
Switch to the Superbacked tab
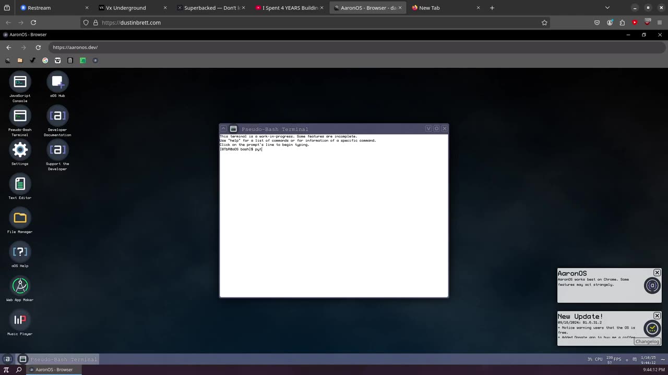click(211, 8)
